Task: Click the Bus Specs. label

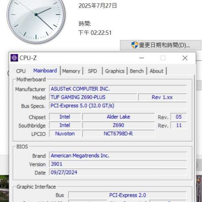Action: (x=33, y=106)
